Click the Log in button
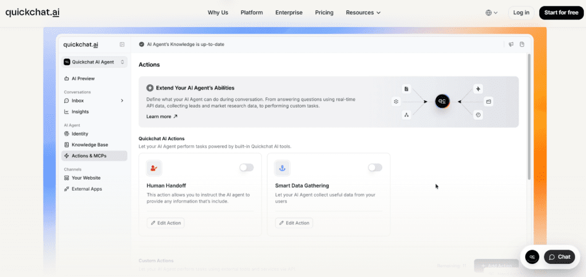Screen dimensions: 586x277 [x=521, y=13]
